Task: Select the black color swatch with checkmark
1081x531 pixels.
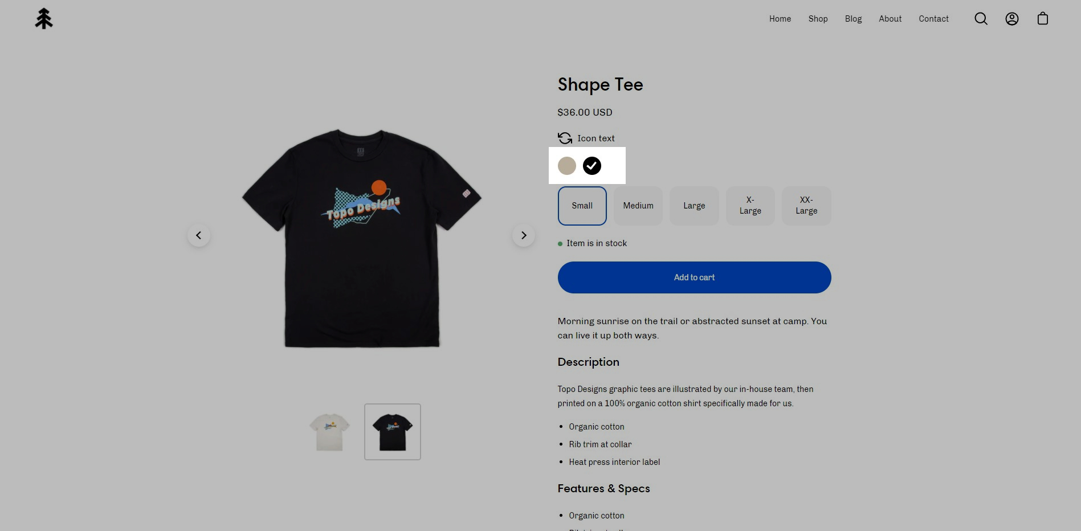Action: [x=592, y=166]
